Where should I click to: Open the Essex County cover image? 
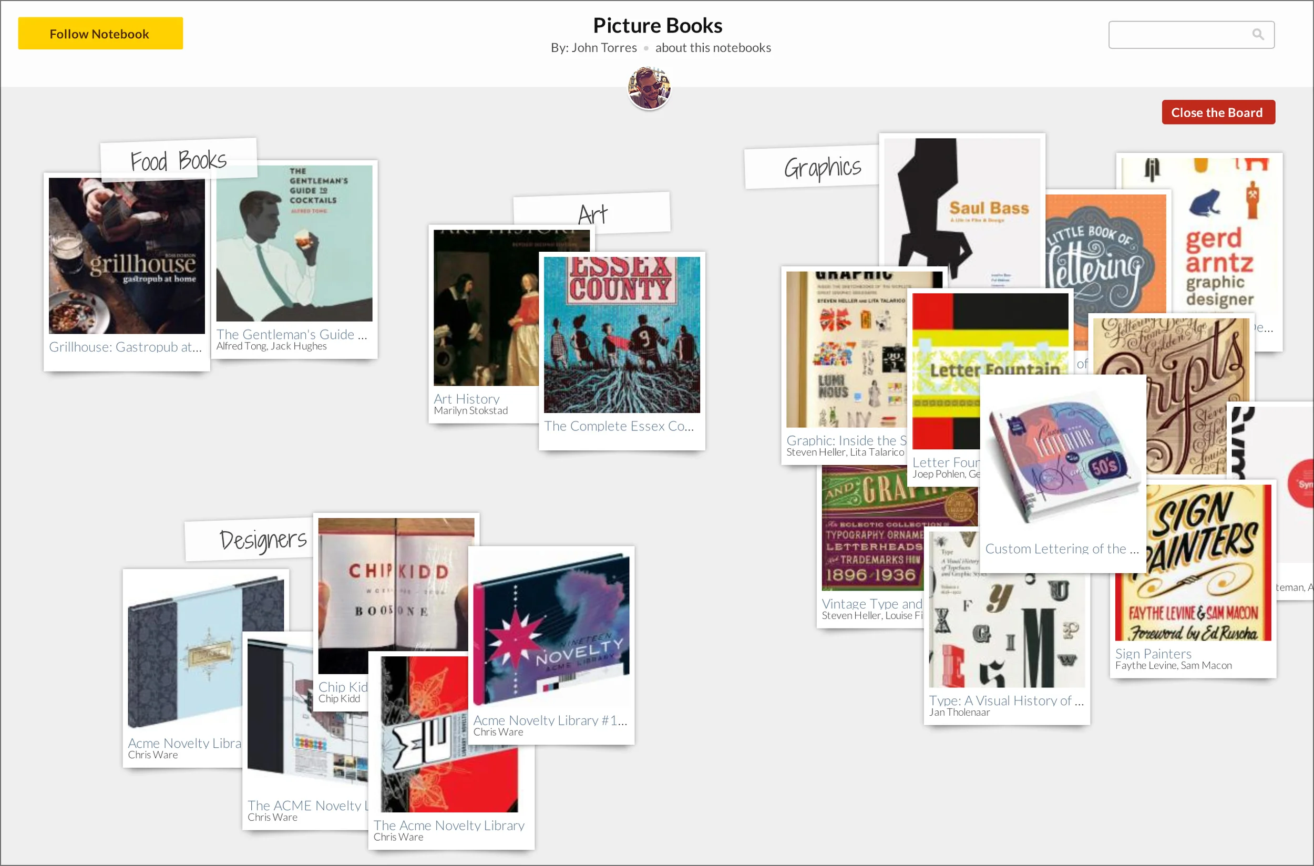[x=622, y=335]
